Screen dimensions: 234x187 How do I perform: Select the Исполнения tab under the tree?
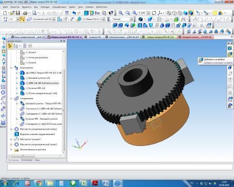click(x=27, y=160)
